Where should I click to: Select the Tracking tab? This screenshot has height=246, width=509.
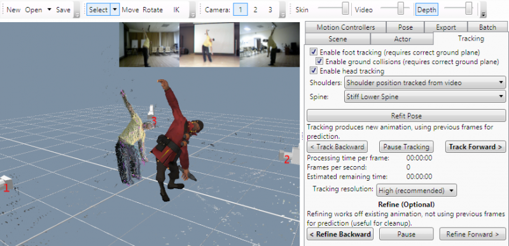tap(471, 39)
